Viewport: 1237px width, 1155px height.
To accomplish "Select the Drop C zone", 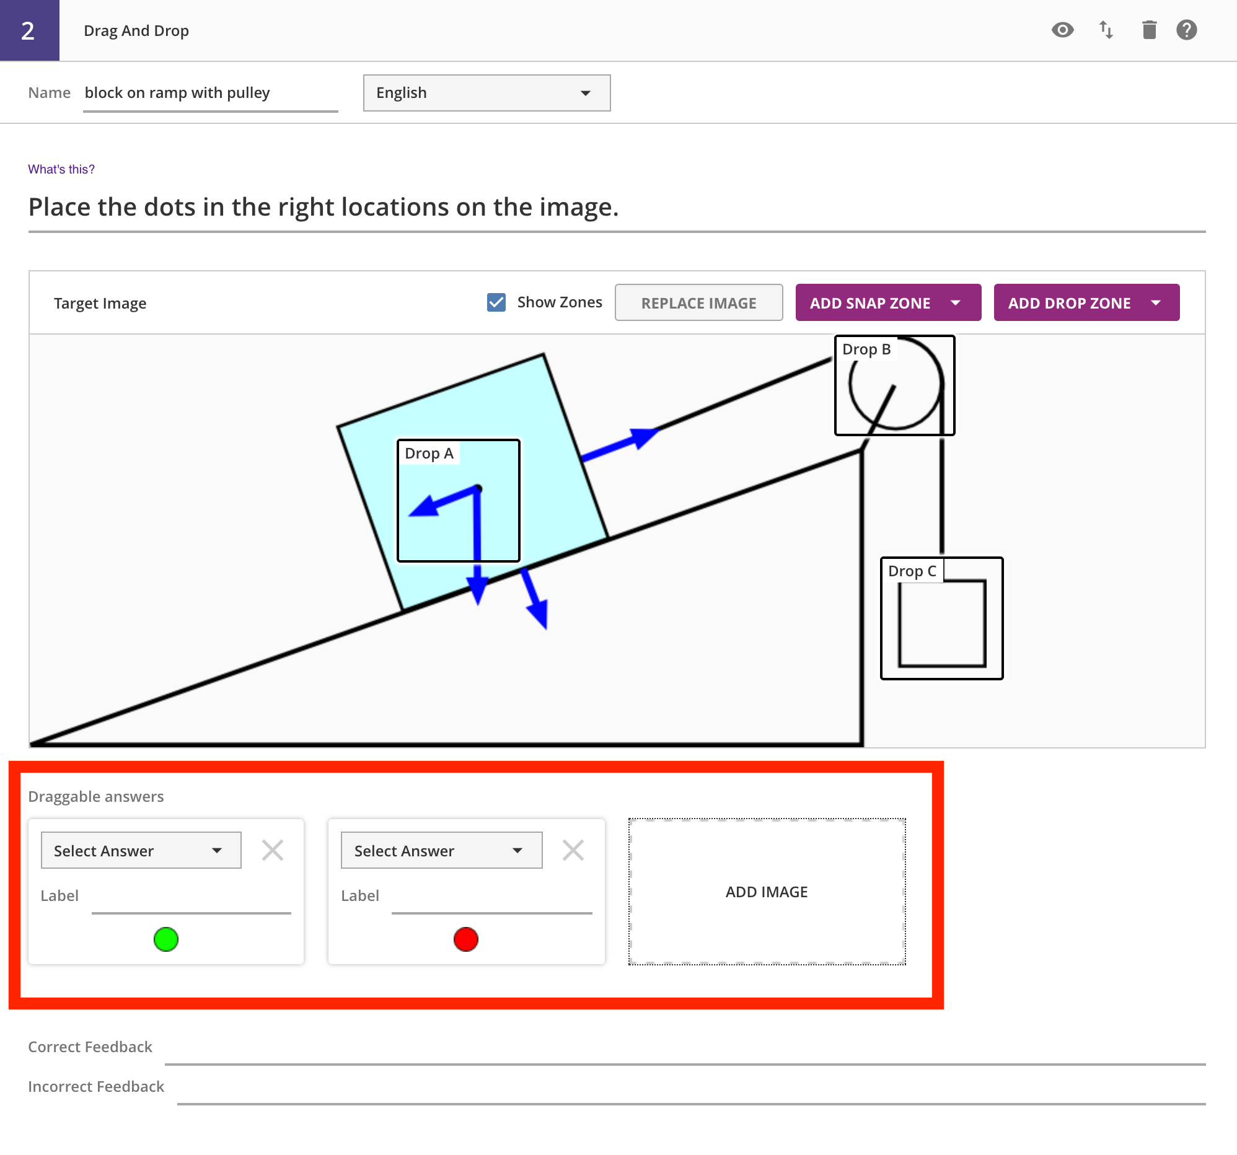I will (941, 618).
